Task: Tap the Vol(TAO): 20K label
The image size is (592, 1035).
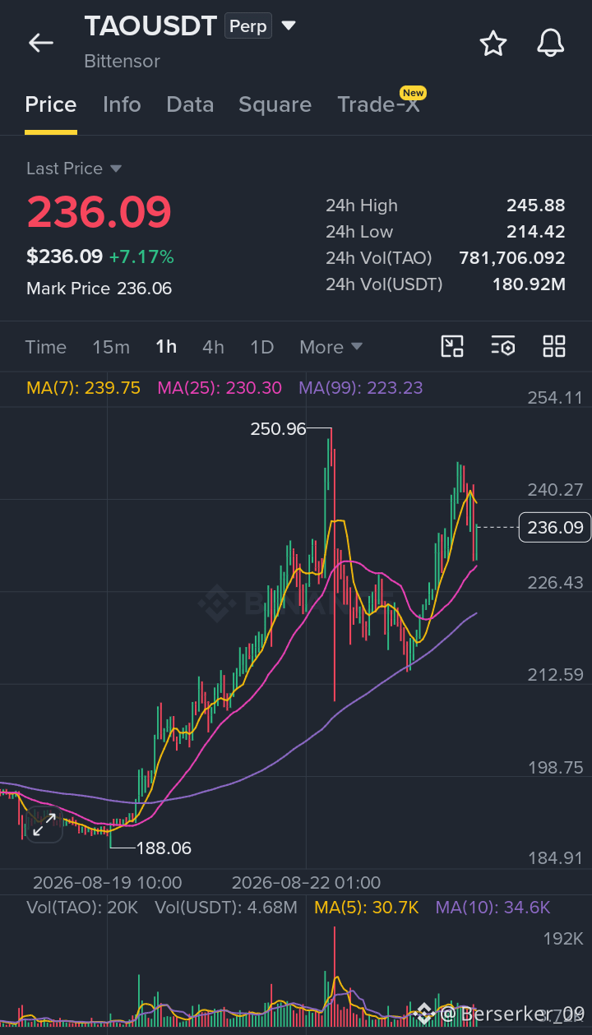Action: pos(82,908)
